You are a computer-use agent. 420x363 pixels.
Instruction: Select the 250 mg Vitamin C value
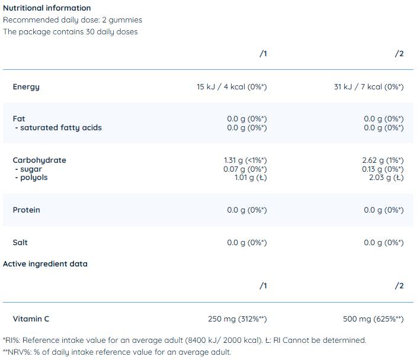237,319
